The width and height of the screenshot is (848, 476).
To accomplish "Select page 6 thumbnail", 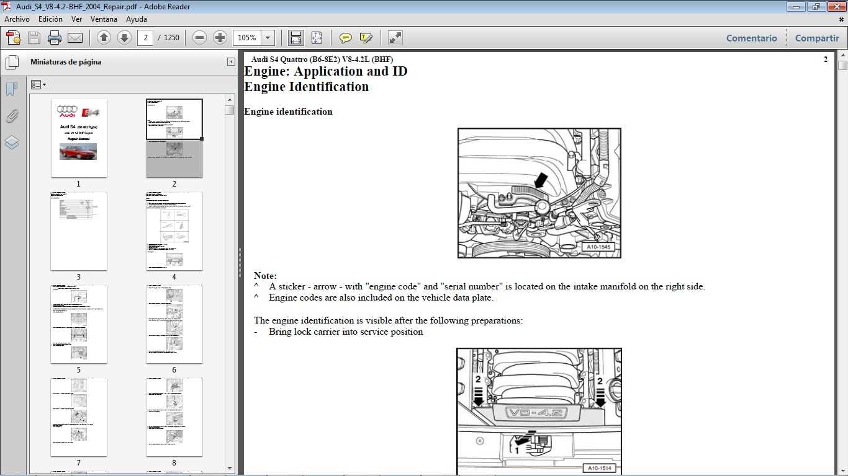I will point(174,324).
